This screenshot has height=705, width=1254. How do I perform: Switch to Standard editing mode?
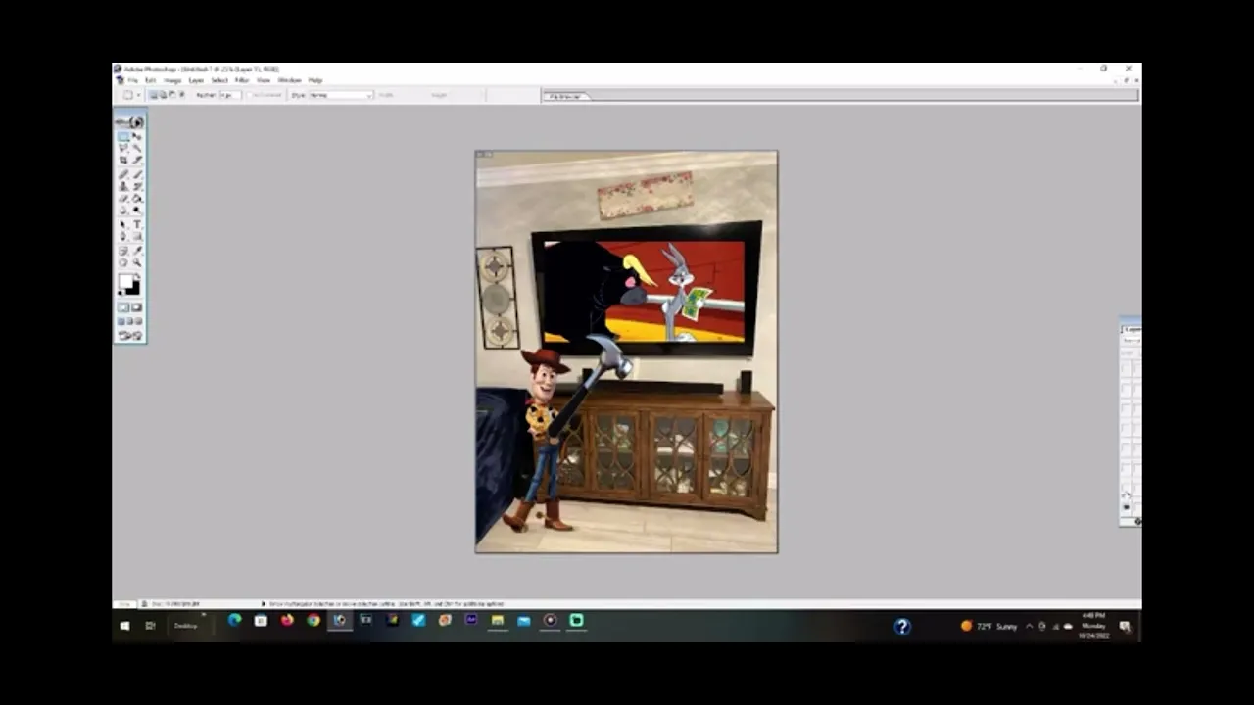(123, 306)
